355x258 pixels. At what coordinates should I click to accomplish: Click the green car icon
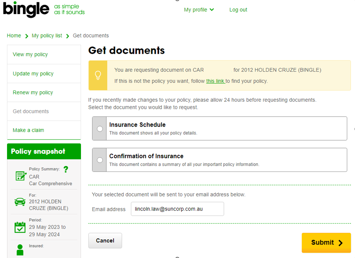point(20,202)
